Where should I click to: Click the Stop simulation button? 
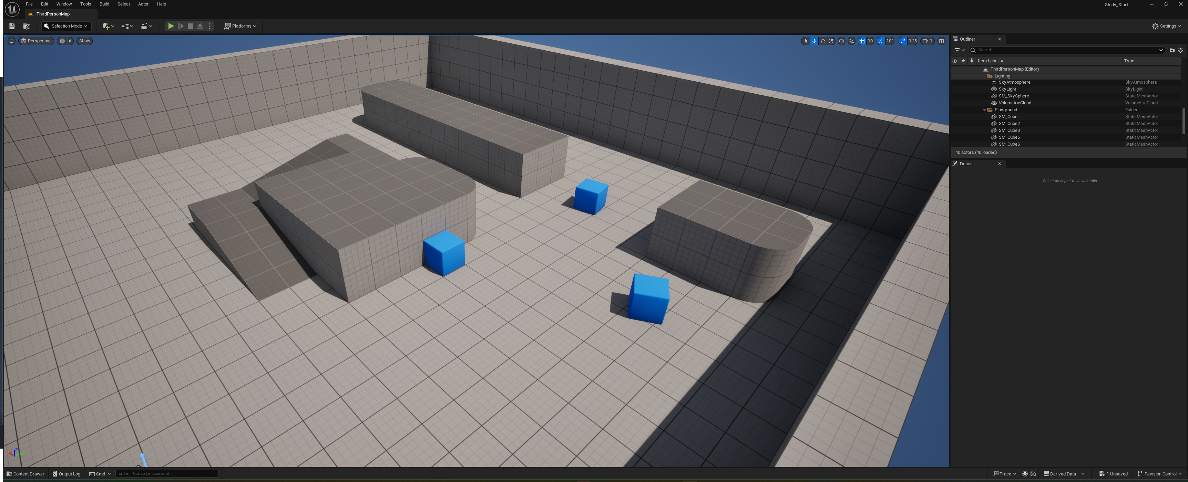pos(191,26)
